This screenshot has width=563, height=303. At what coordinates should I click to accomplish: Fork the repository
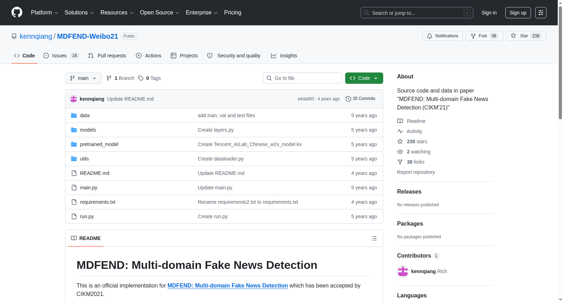(485, 36)
